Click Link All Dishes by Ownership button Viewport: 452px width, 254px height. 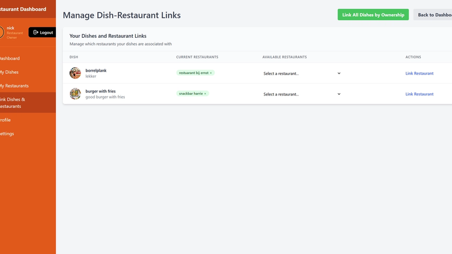[373, 15]
